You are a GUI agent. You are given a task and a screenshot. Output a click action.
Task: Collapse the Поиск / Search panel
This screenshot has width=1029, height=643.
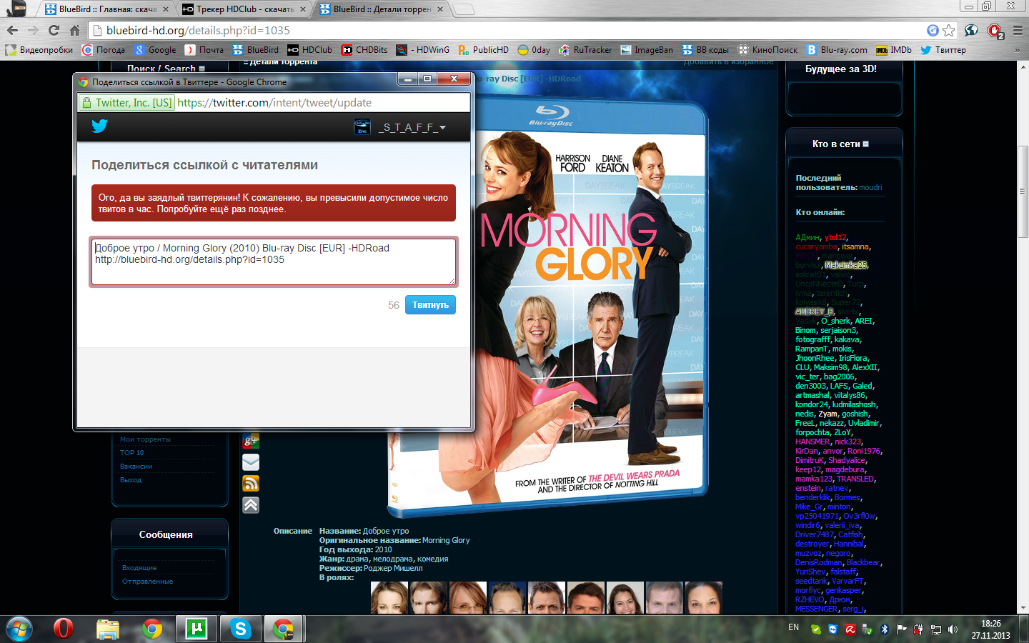[202, 69]
